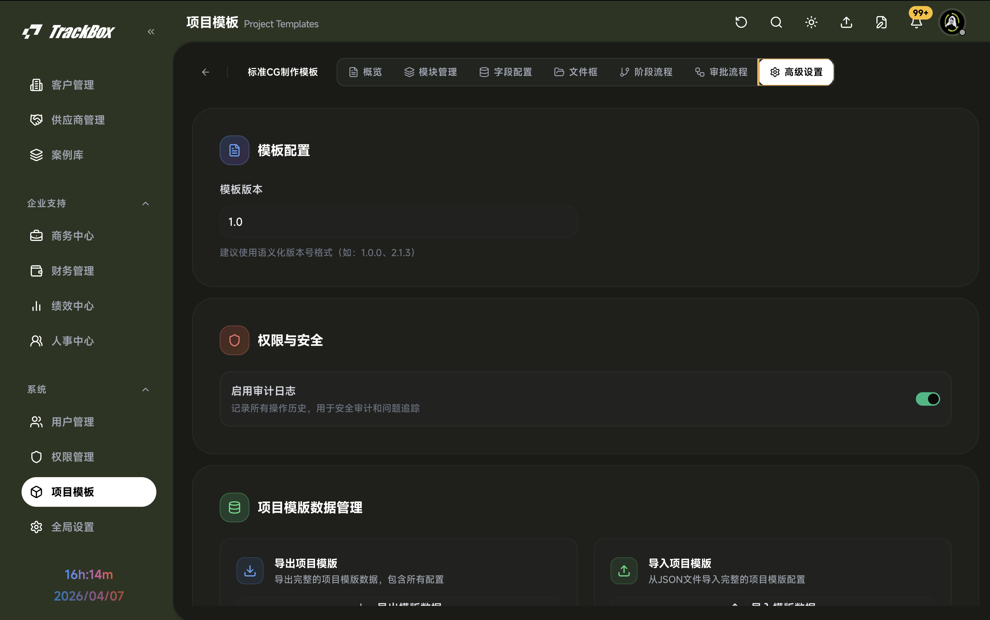Open 商务中心 in sidebar
Screen dimensions: 990x620
[x=89, y=236]
